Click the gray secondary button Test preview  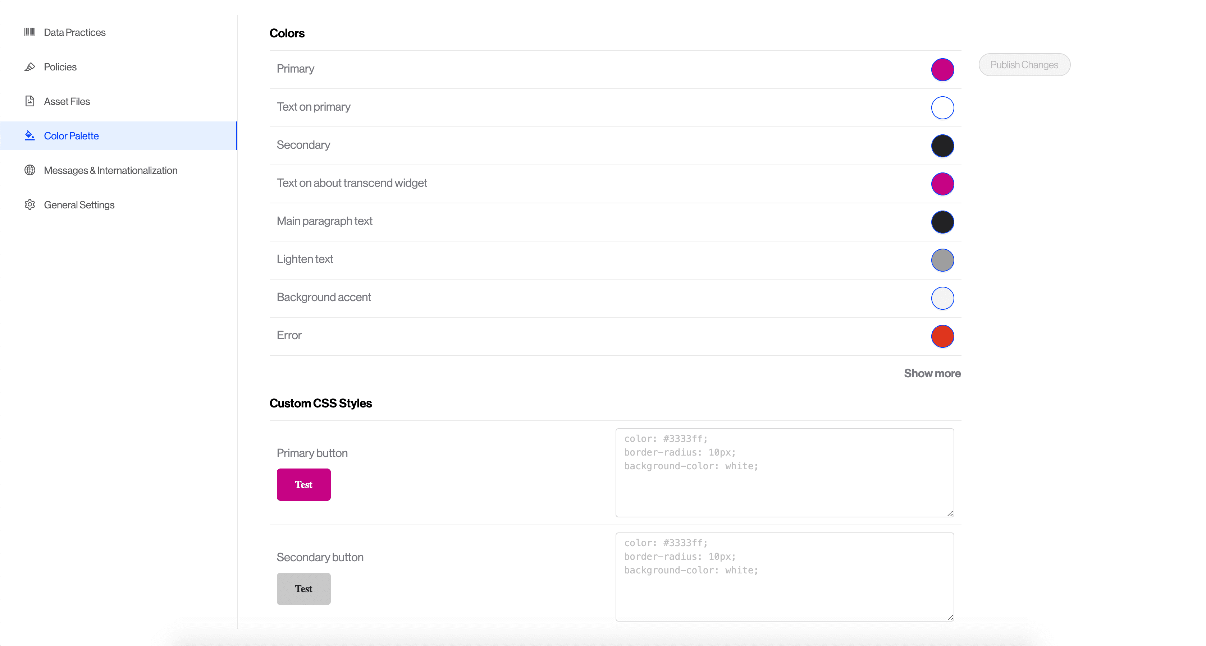tap(303, 589)
